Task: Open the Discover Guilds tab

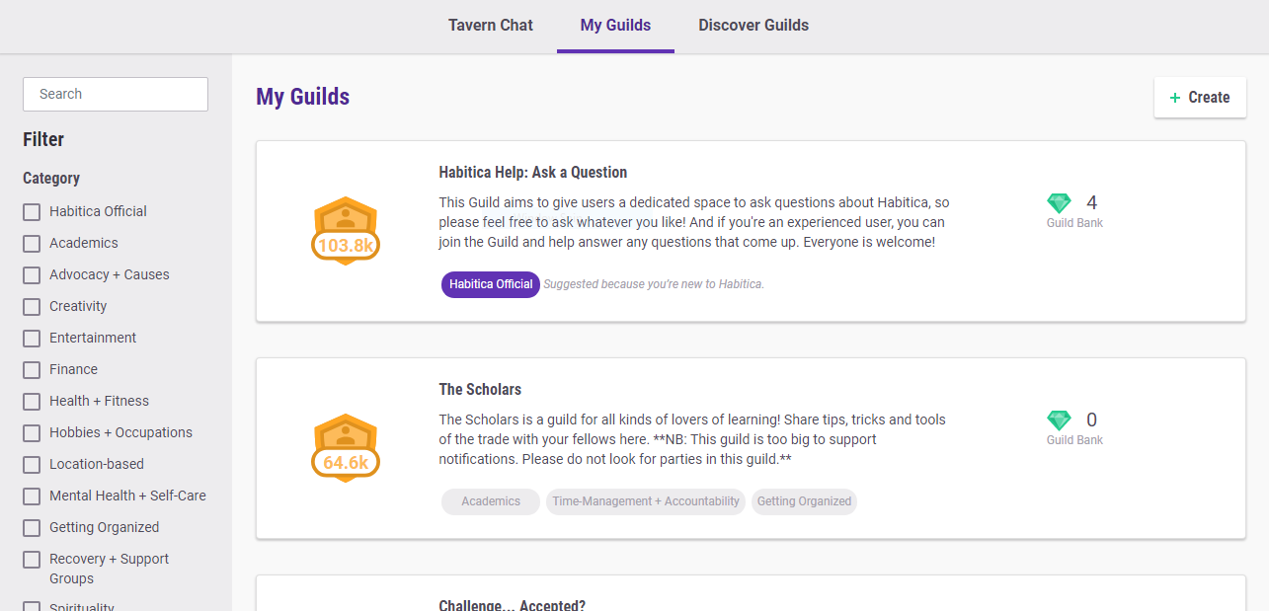Action: pos(753,26)
